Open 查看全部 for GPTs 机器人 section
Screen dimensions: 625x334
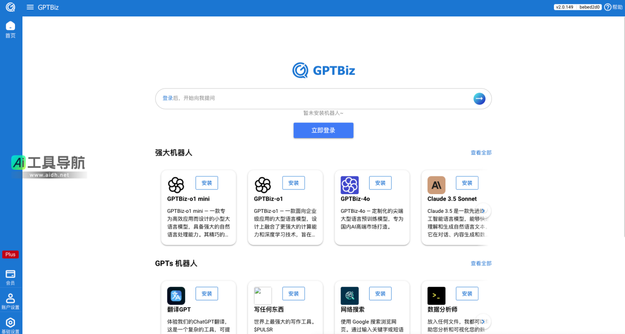point(481,263)
